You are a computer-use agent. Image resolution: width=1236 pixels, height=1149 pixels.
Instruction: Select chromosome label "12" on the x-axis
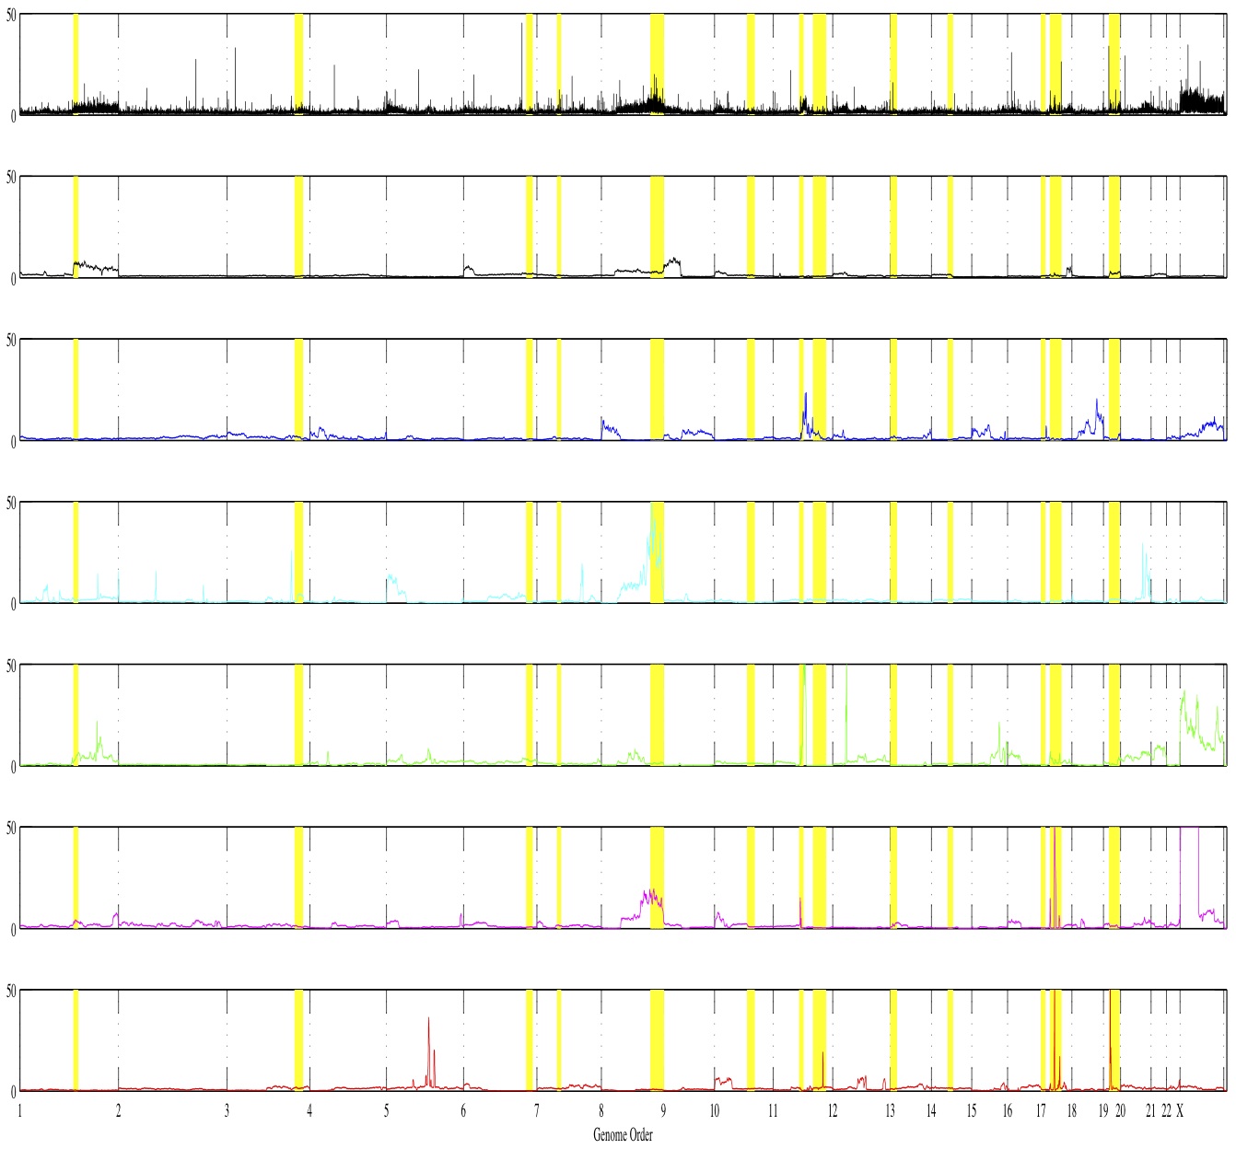pos(833,1110)
